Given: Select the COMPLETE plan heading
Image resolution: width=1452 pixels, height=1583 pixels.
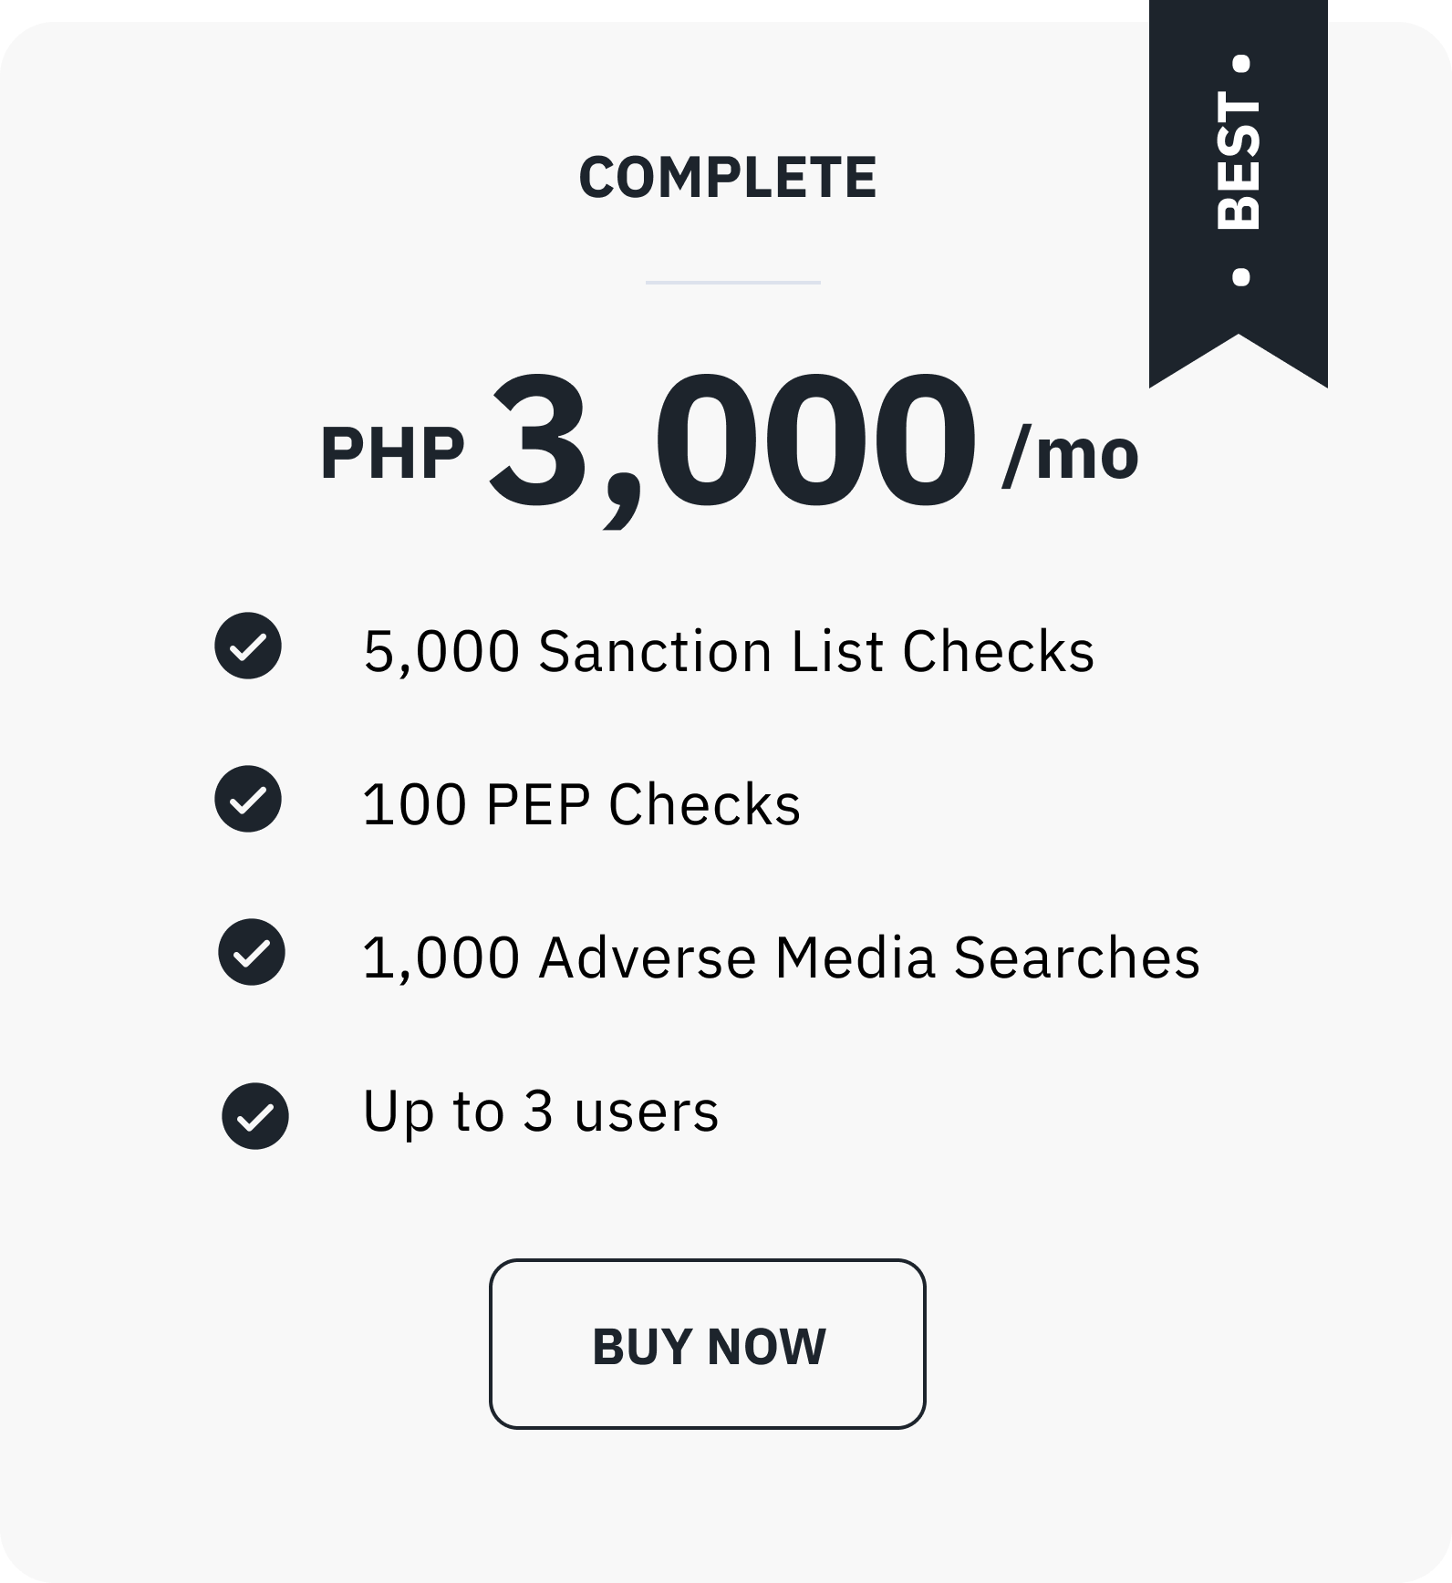Looking at the screenshot, I should click(727, 177).
